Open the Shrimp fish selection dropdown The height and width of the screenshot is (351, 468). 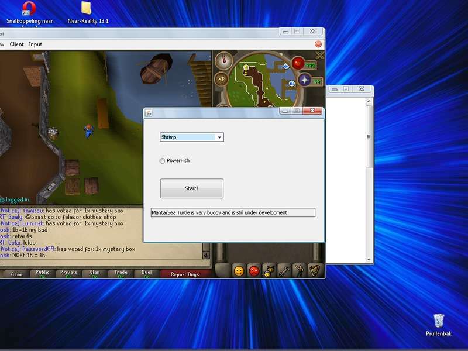tap(192, 137)
